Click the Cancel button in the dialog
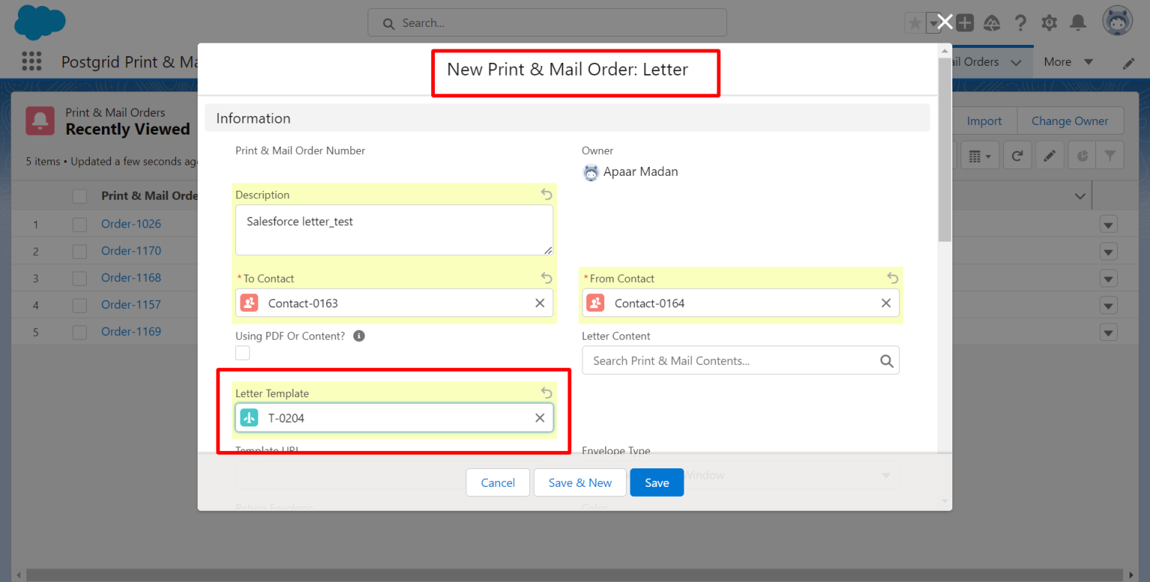Viewport: 1150px width, 582px height. (497, 483)
